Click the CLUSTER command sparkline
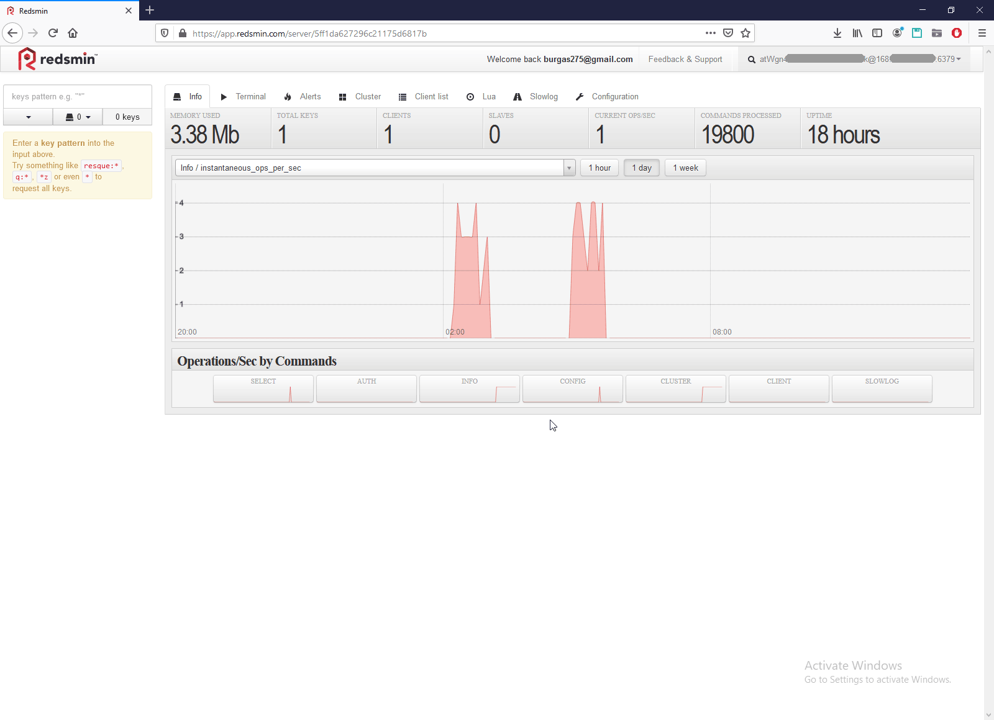This screenshot has width=994, height=720. 676,389
